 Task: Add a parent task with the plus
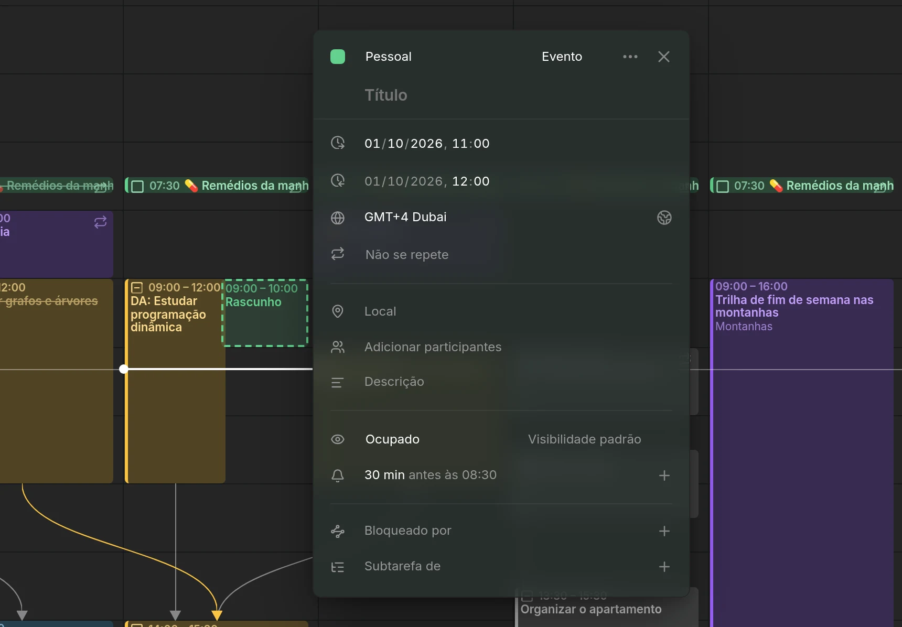click(x=664, y=567)
